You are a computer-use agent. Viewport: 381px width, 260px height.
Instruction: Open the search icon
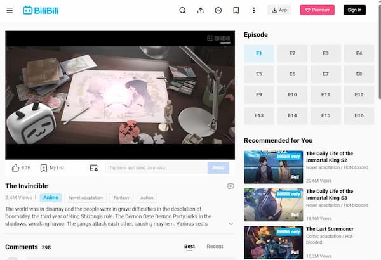click(x=182, y=10)
